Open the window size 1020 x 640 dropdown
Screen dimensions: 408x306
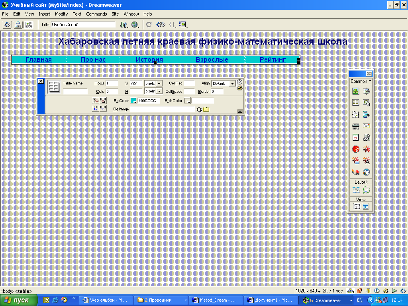point(308,291)
